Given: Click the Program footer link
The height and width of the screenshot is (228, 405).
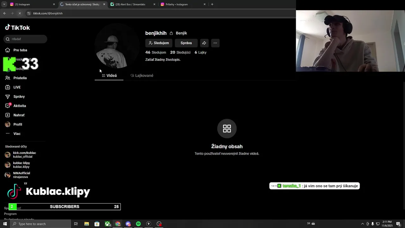Looking at the screenshot, I should coord(10,214).
